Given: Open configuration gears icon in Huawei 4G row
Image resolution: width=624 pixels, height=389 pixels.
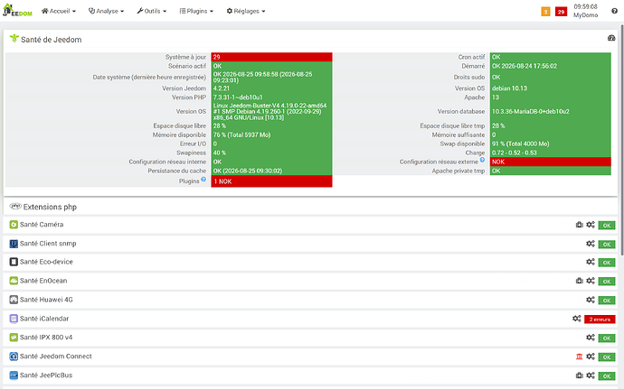Looking at the screenshot, I should click(x=591, y=300).
